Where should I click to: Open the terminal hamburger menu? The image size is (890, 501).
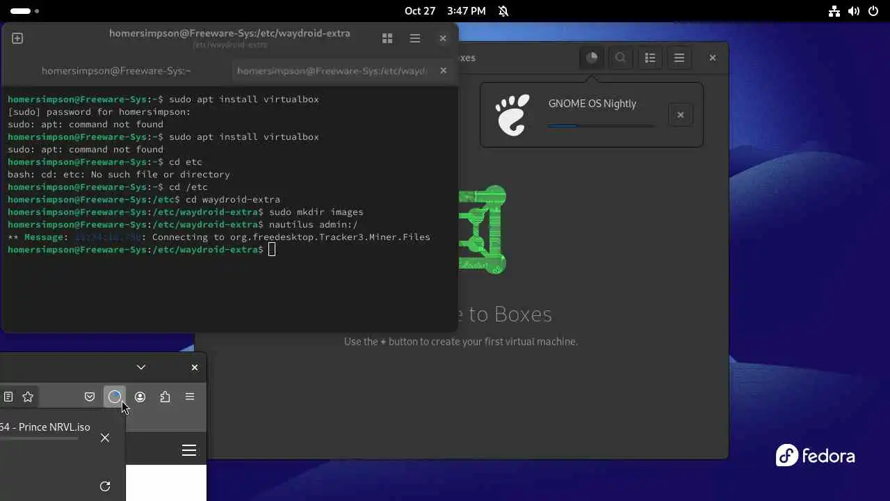pos(415,38)
